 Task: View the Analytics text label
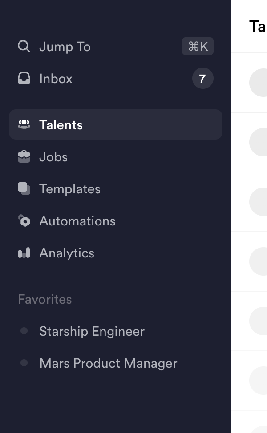(x=67, y=253)
